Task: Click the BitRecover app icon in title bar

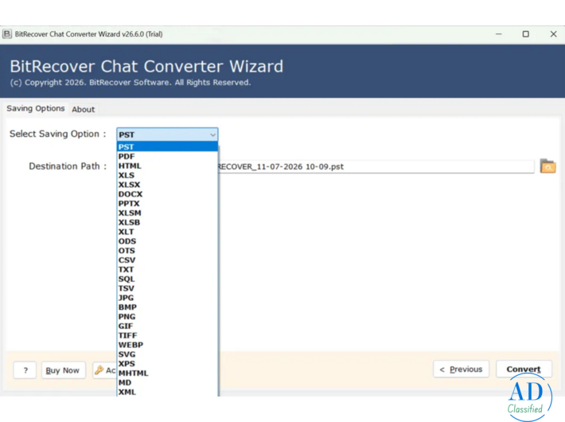Action: (x=7, y=34)
